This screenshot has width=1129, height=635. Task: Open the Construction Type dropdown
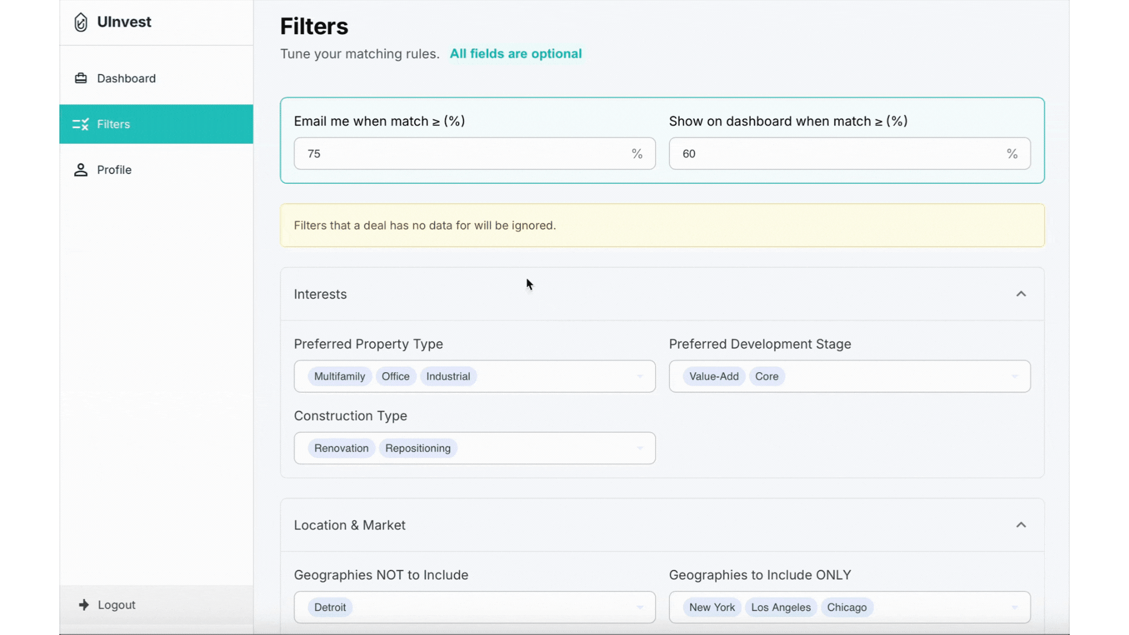[639, 448]
